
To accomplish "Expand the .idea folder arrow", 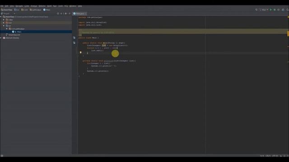I will click(x=4, y=20).
